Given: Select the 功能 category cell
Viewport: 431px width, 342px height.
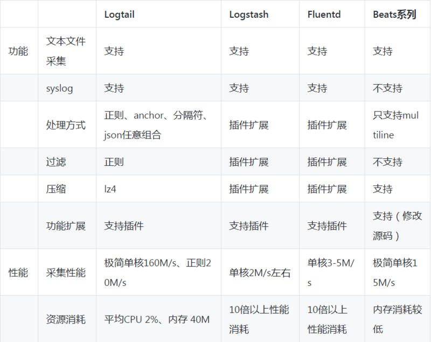Looking at the screenshot, I should tap(18, 51).
